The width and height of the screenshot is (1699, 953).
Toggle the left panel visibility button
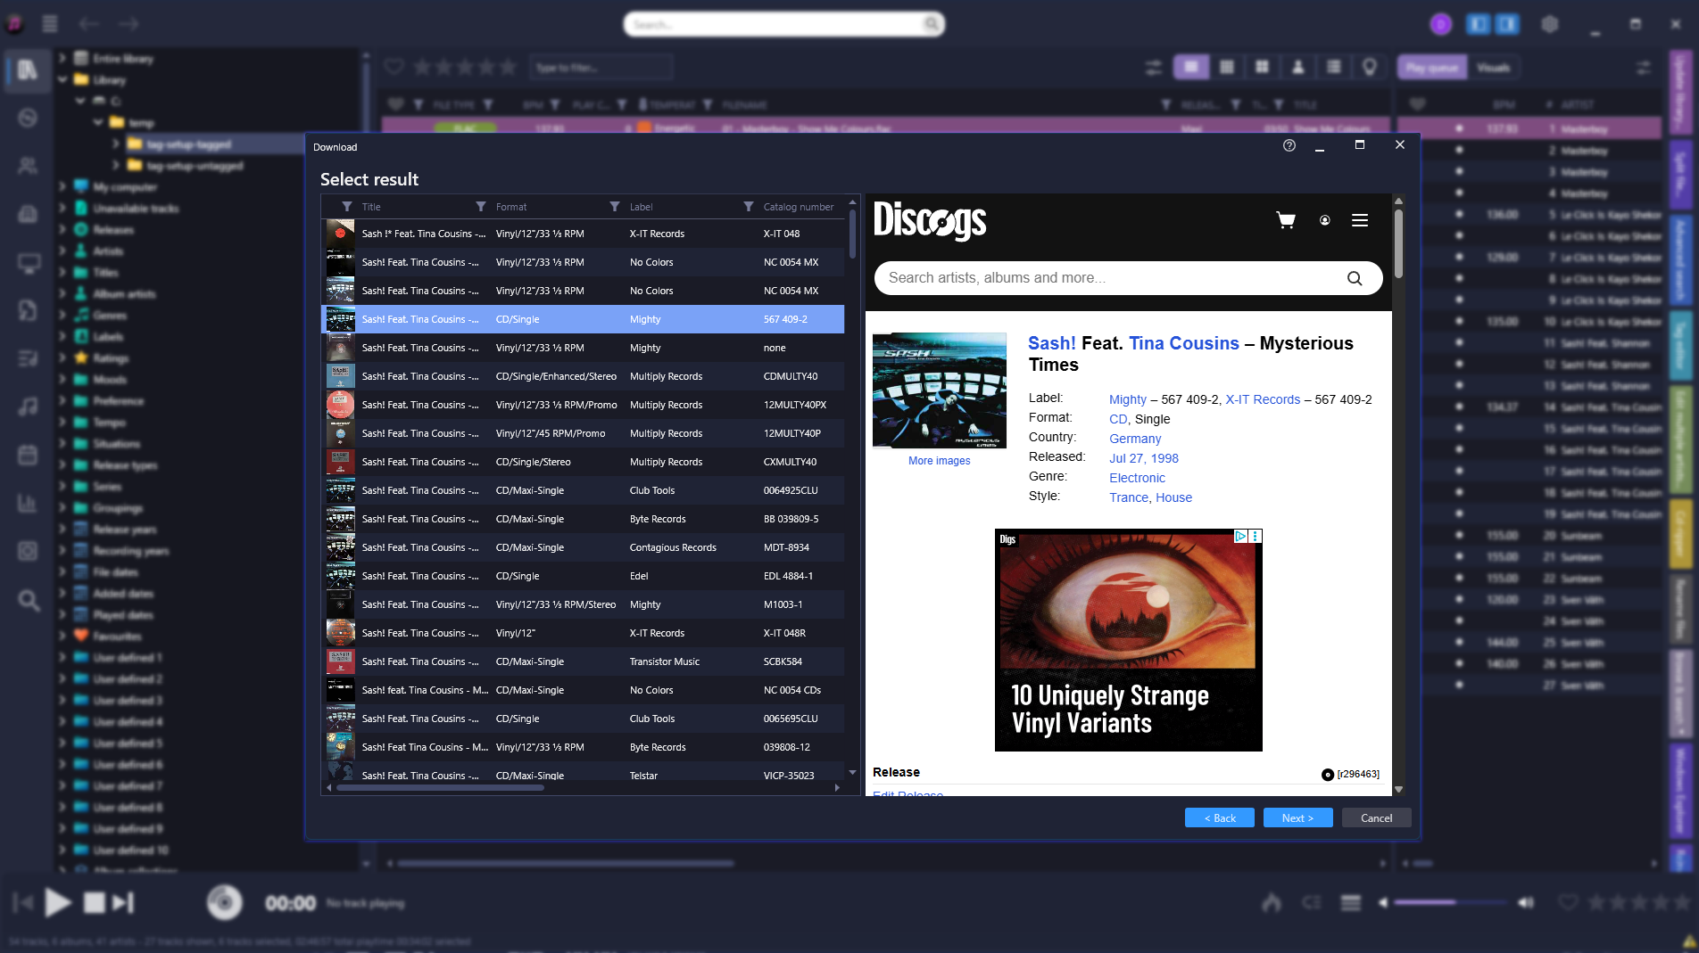click(x=1479, y=24)
